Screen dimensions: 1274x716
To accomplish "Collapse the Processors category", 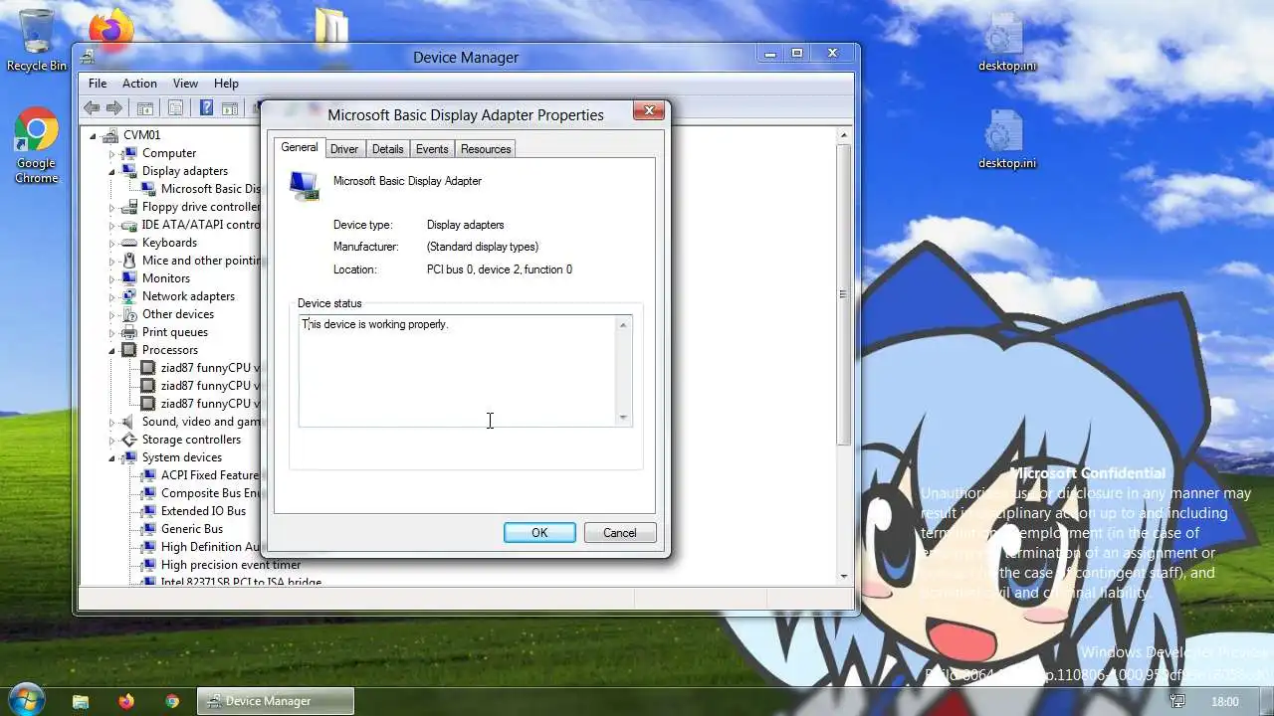I will tap(112, 350).
